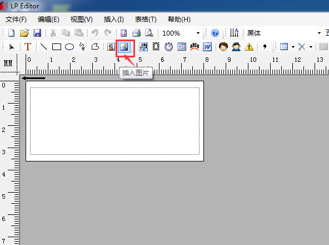Select the Text tool (T icon)
The height and width of the screenshot is (245, 329).
(28, 47)
